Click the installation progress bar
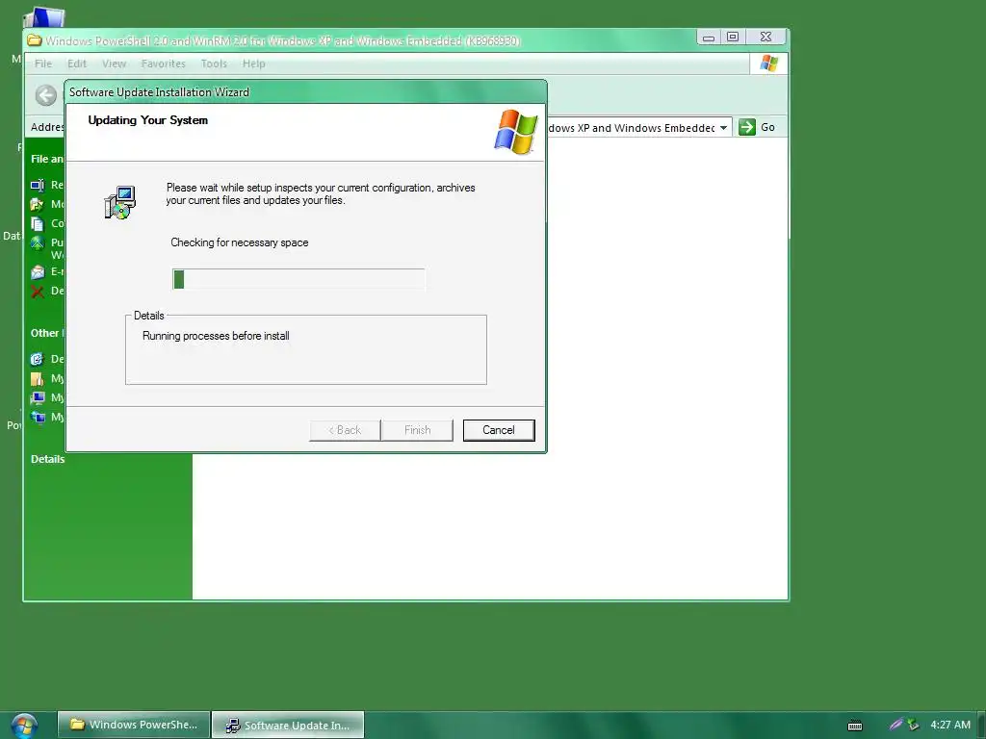 (x=298, y=280)
